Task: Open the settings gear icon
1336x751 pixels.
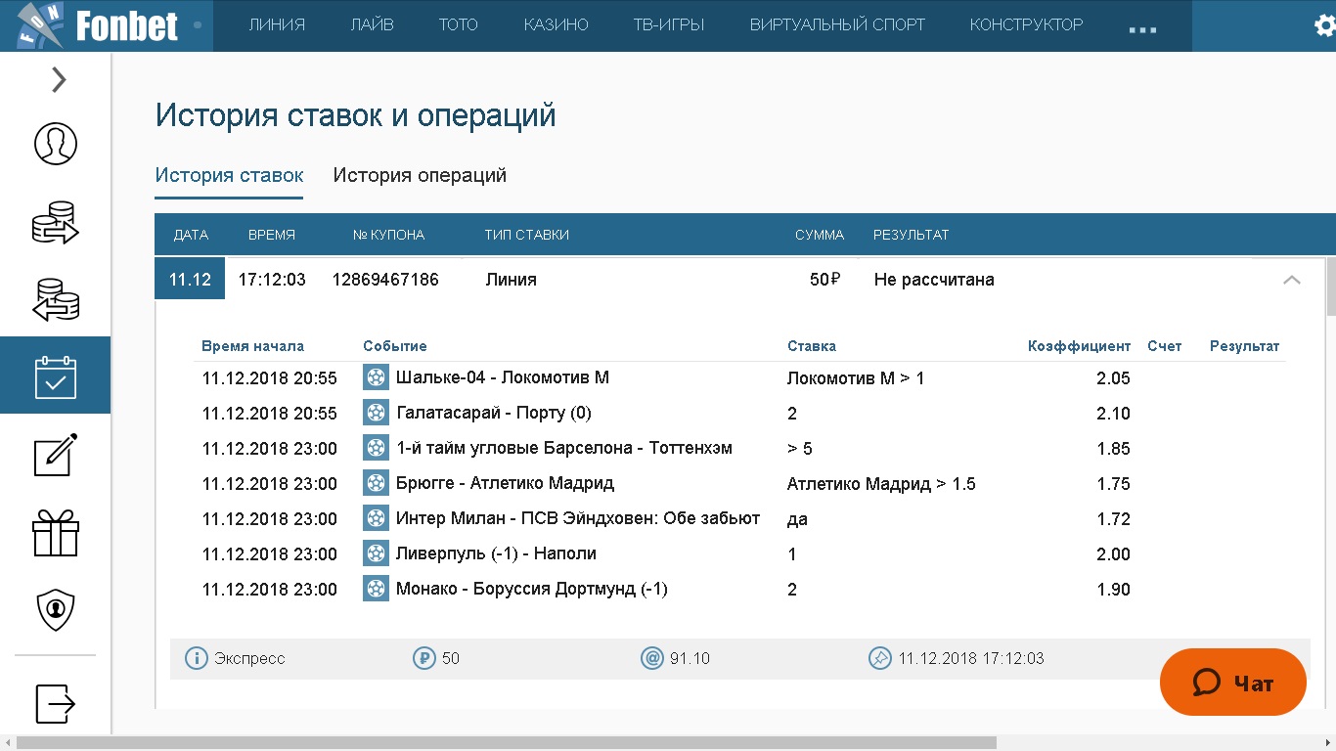Action: [1323, 26]
